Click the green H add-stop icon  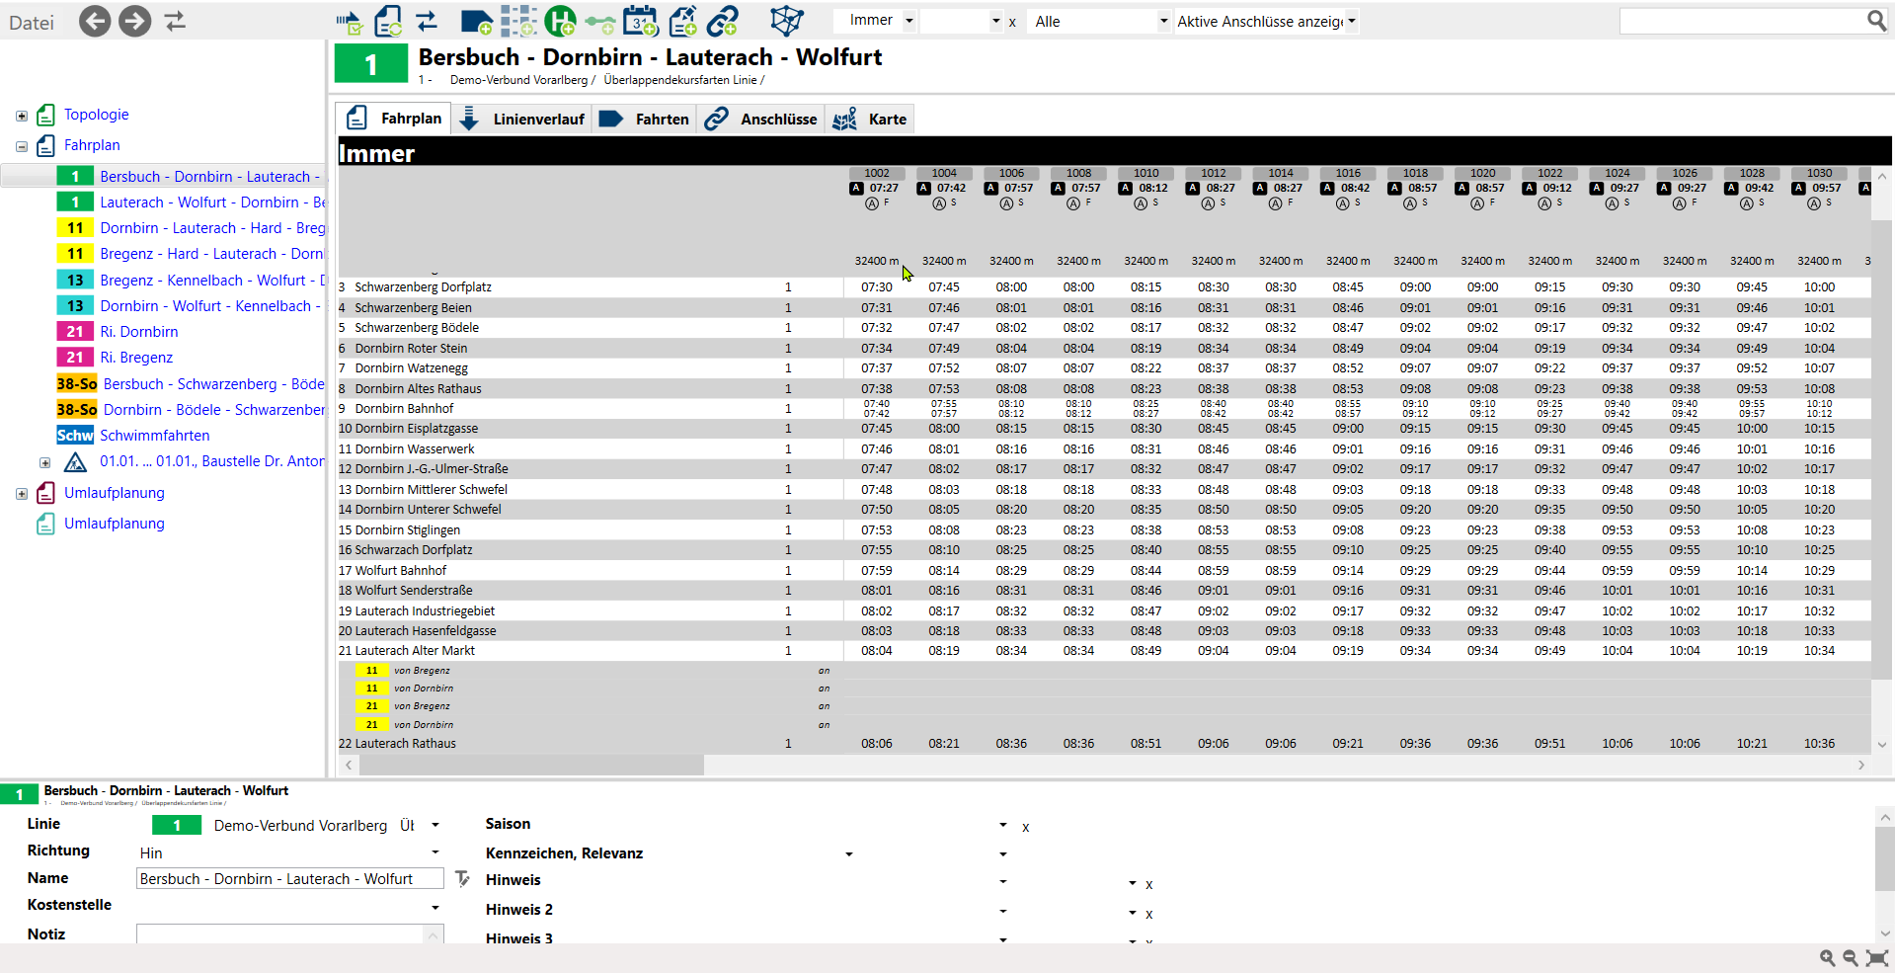(x=560, y=21)
